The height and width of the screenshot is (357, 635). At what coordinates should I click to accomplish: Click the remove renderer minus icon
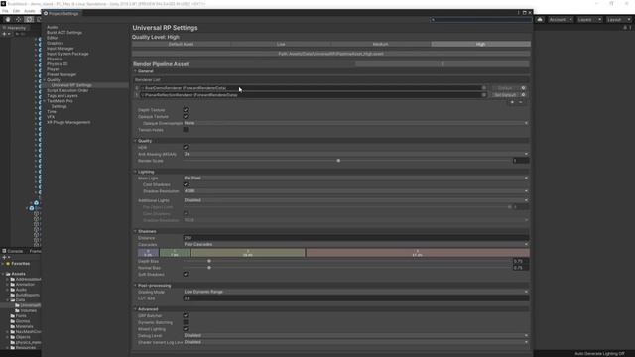(x=521, y=102)
